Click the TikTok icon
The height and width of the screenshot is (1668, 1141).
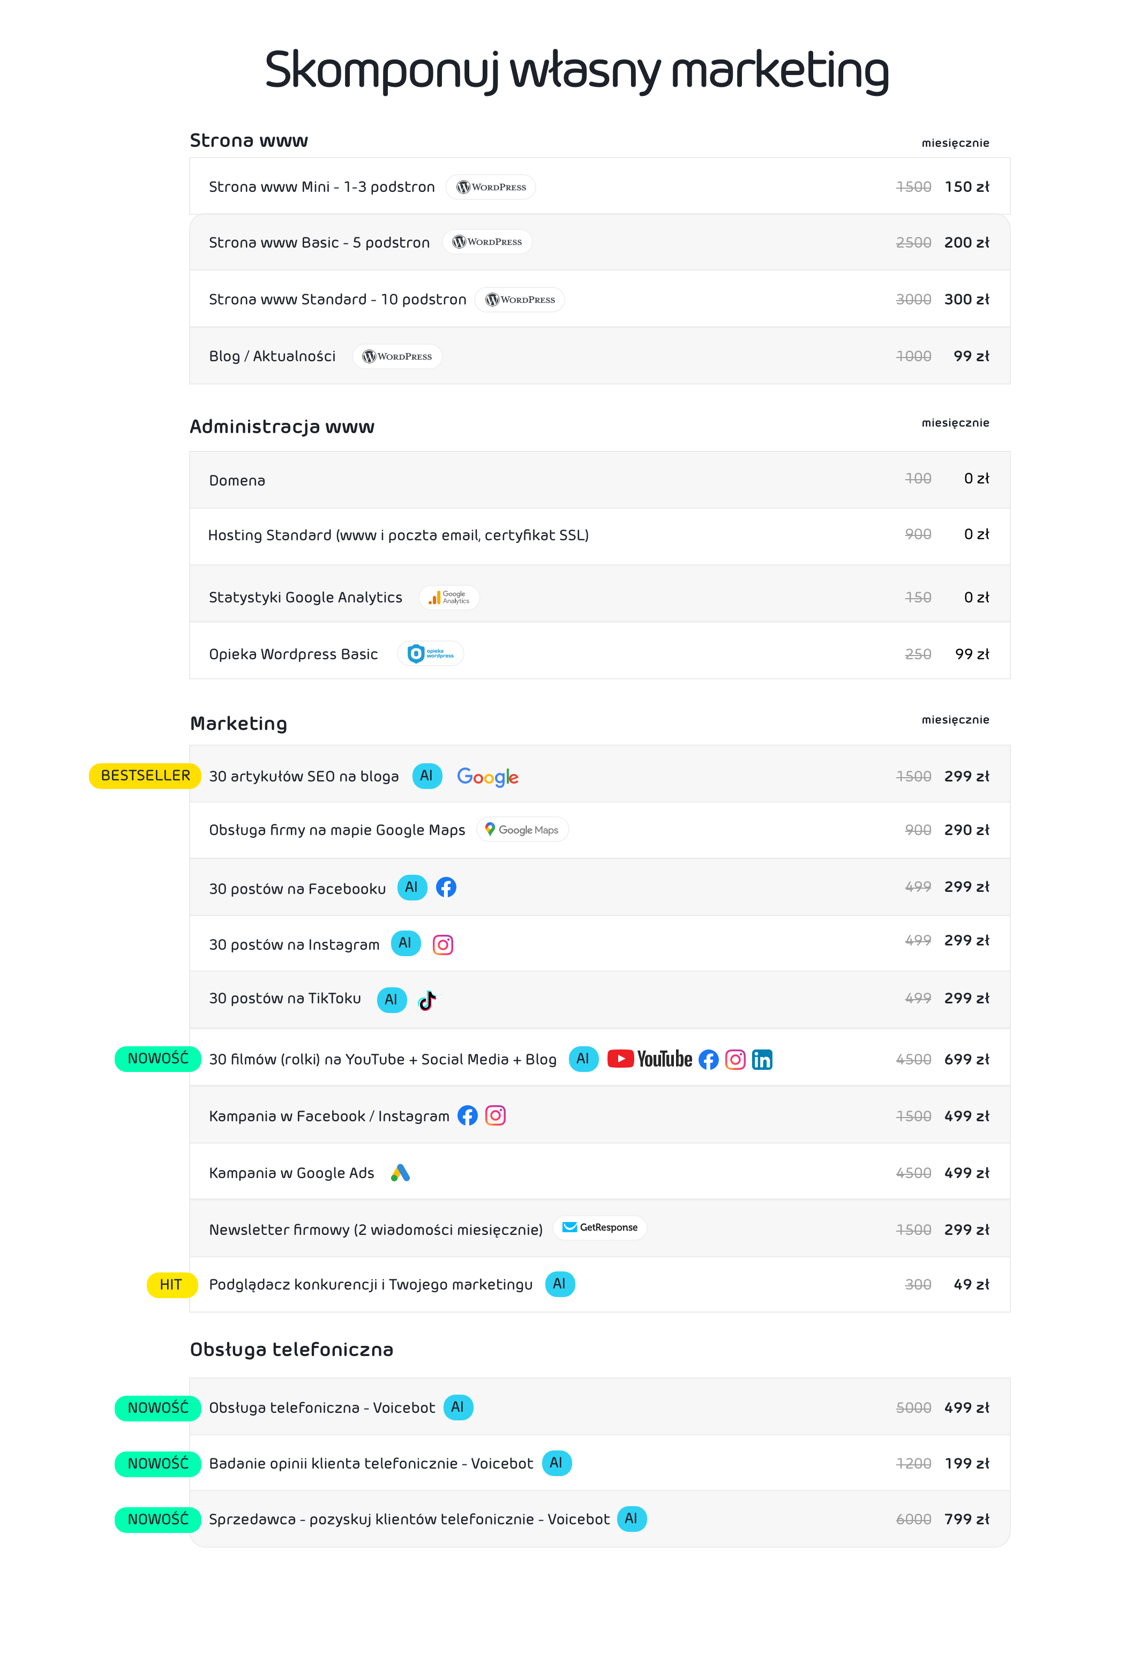coord(427,1000)
